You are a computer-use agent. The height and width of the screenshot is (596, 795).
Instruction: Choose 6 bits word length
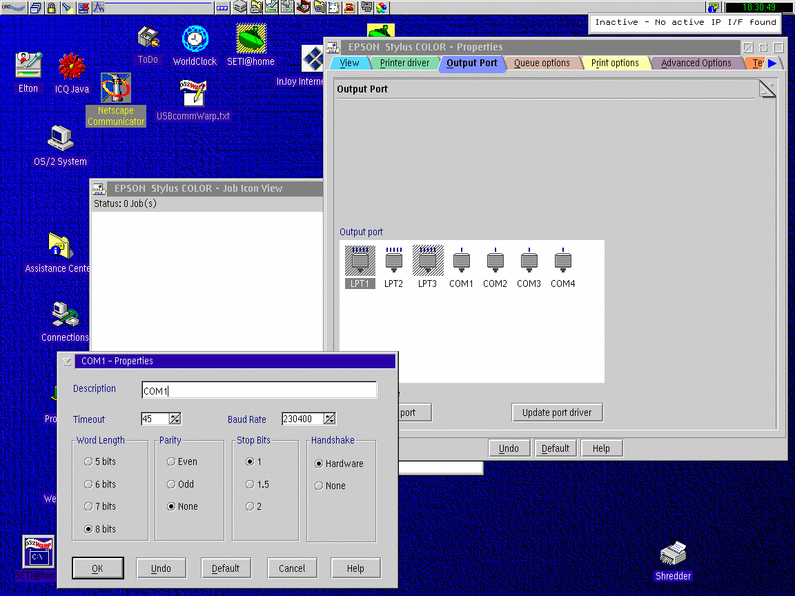100,484
